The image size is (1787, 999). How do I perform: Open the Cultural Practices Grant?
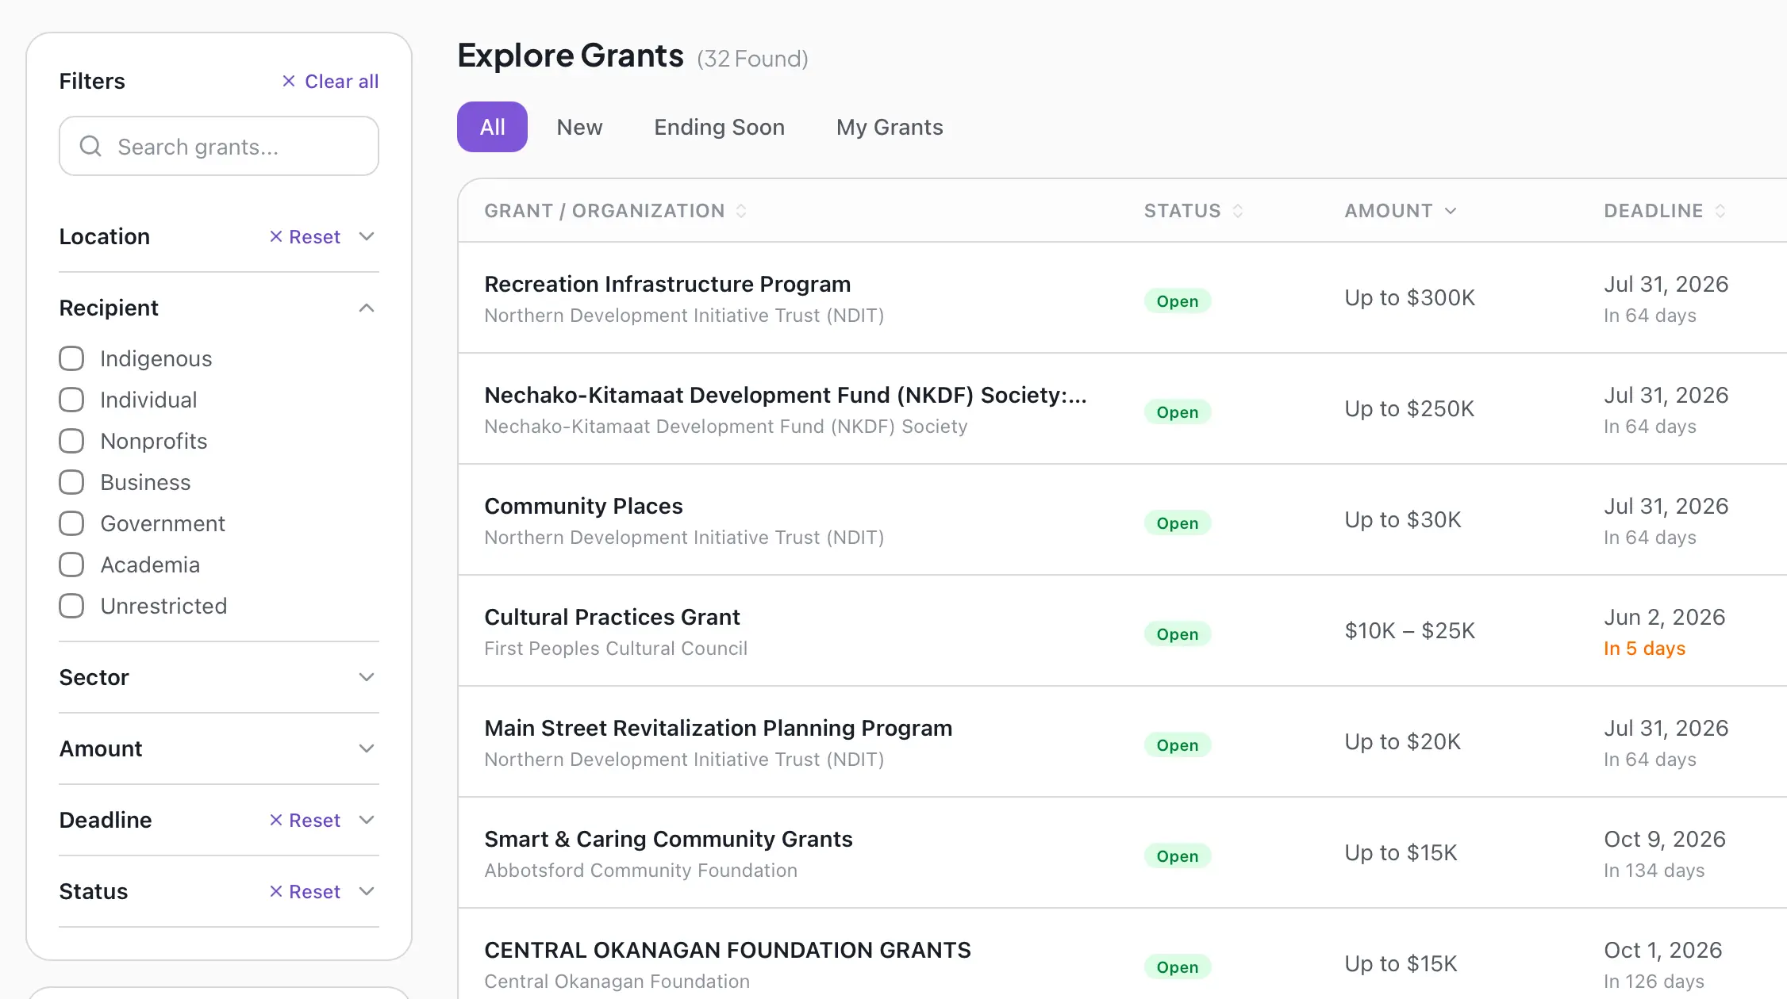pyautogui.click(x=612, y=617)
